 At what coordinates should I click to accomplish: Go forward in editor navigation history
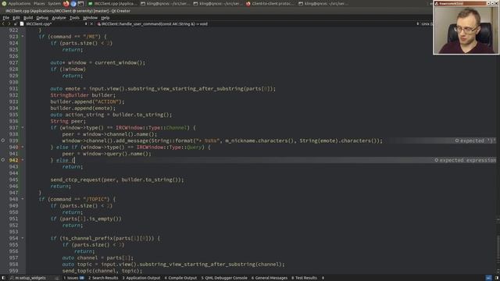pyautogui.click(x=9, y=23)
